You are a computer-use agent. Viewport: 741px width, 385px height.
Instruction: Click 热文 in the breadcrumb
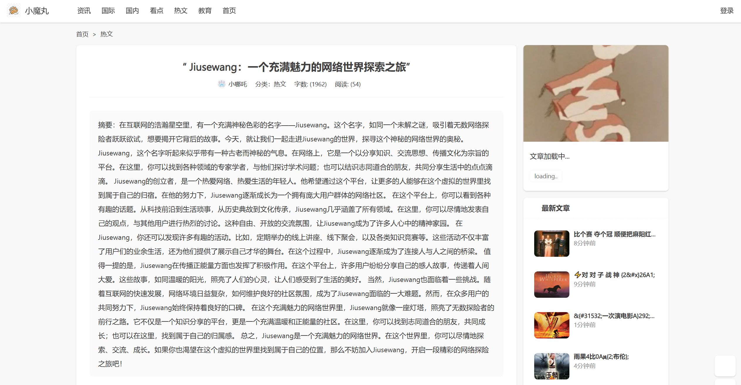click(106, 34)
